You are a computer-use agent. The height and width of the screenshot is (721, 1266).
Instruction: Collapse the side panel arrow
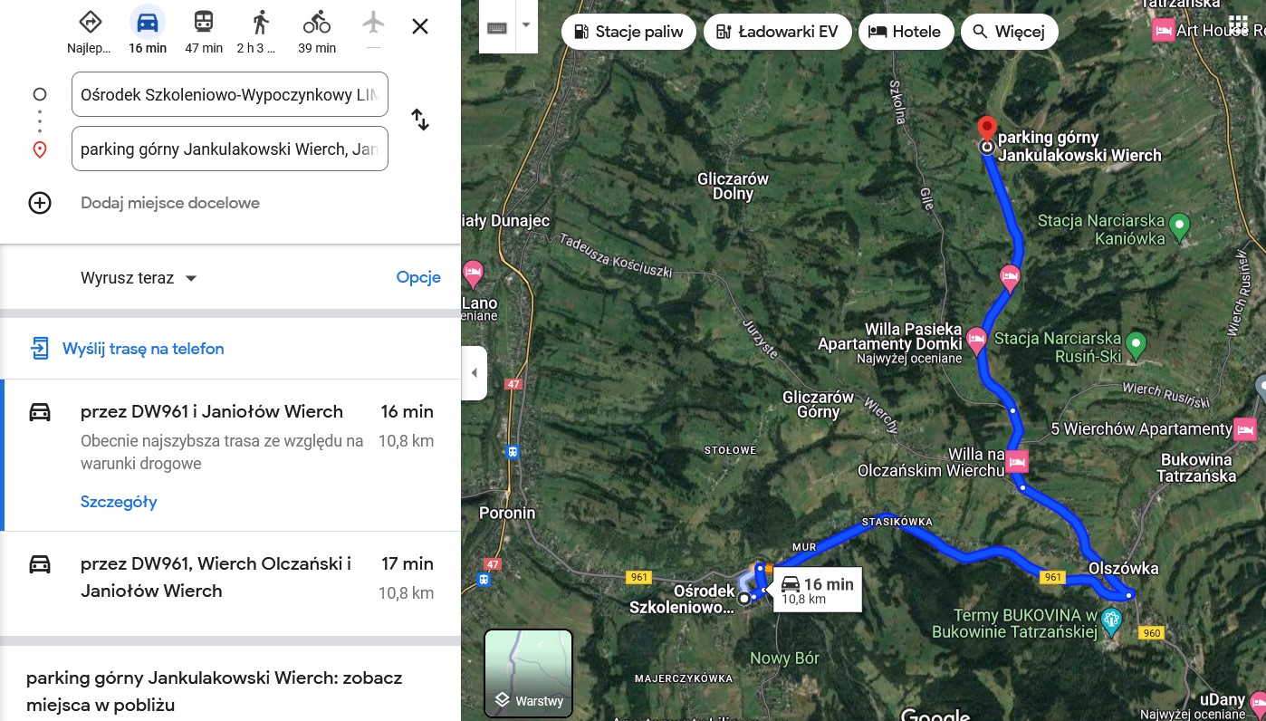tap(474, 373)
